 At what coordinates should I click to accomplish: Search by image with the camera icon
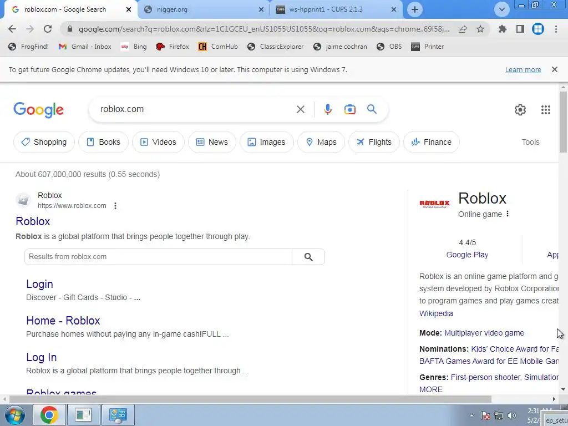coord(349,109)
